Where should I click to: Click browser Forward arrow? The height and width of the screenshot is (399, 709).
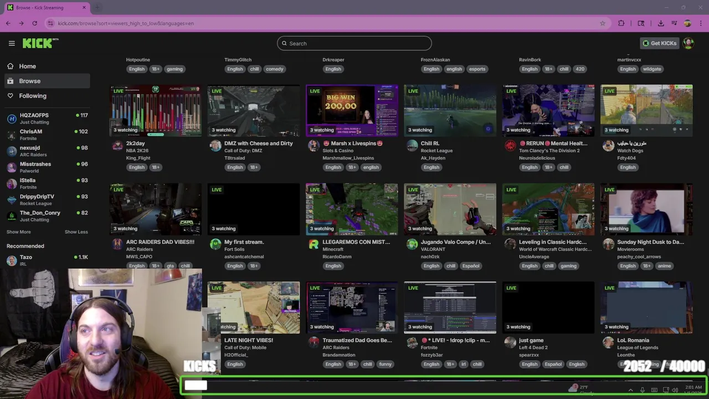(x=21, y=23)
